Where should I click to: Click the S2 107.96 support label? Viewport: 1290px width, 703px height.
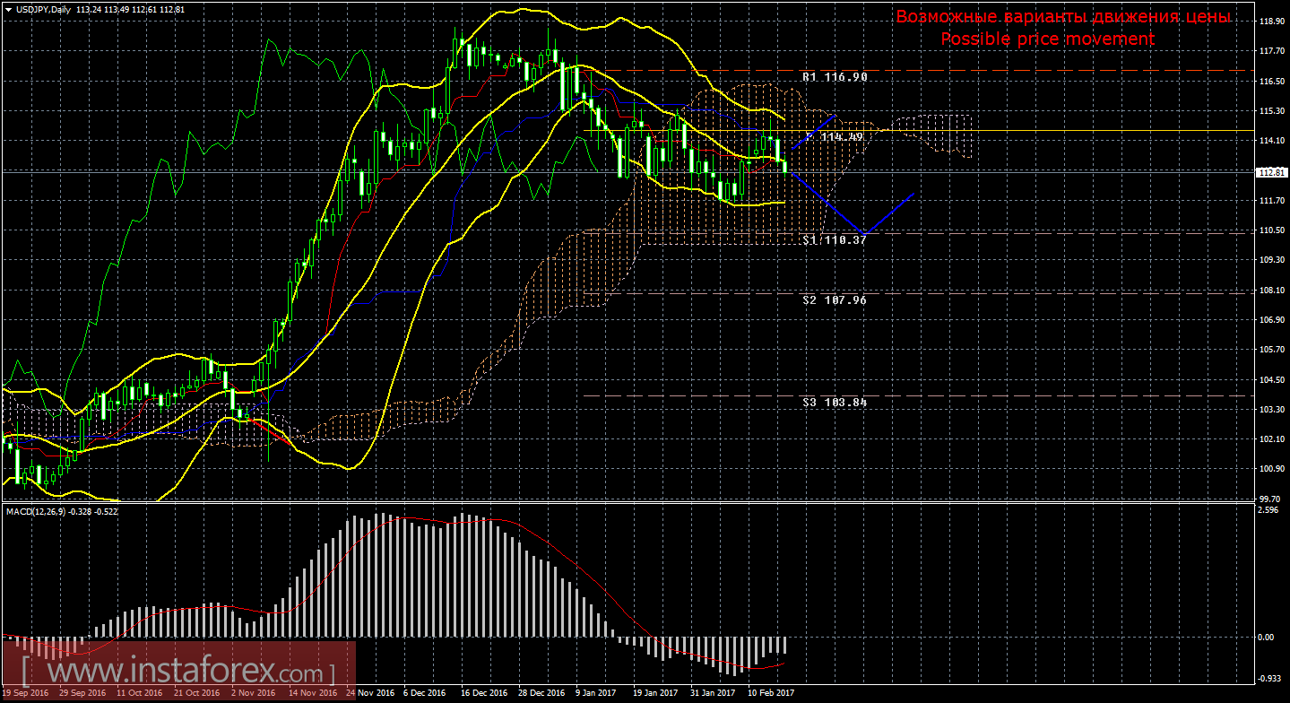(835, 299)
